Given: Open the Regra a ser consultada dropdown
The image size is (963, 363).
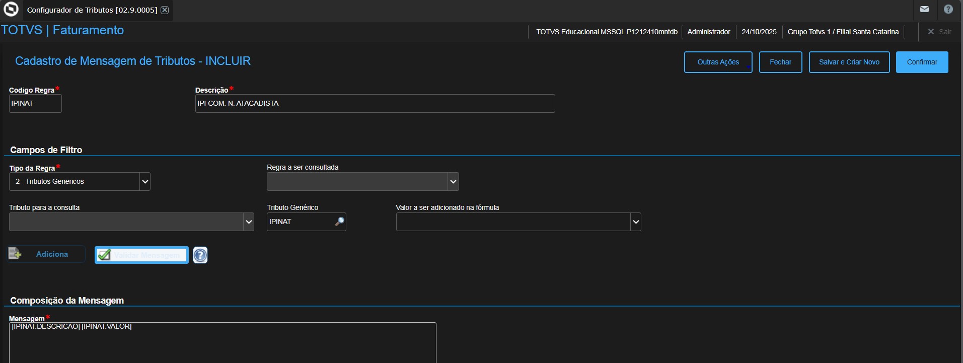Looking at the screenshot, I should click(x=453, y=181).
